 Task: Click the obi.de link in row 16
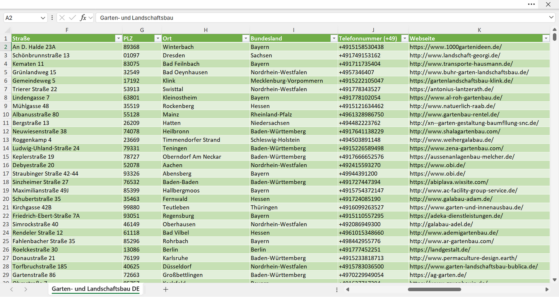coord(438,165)
